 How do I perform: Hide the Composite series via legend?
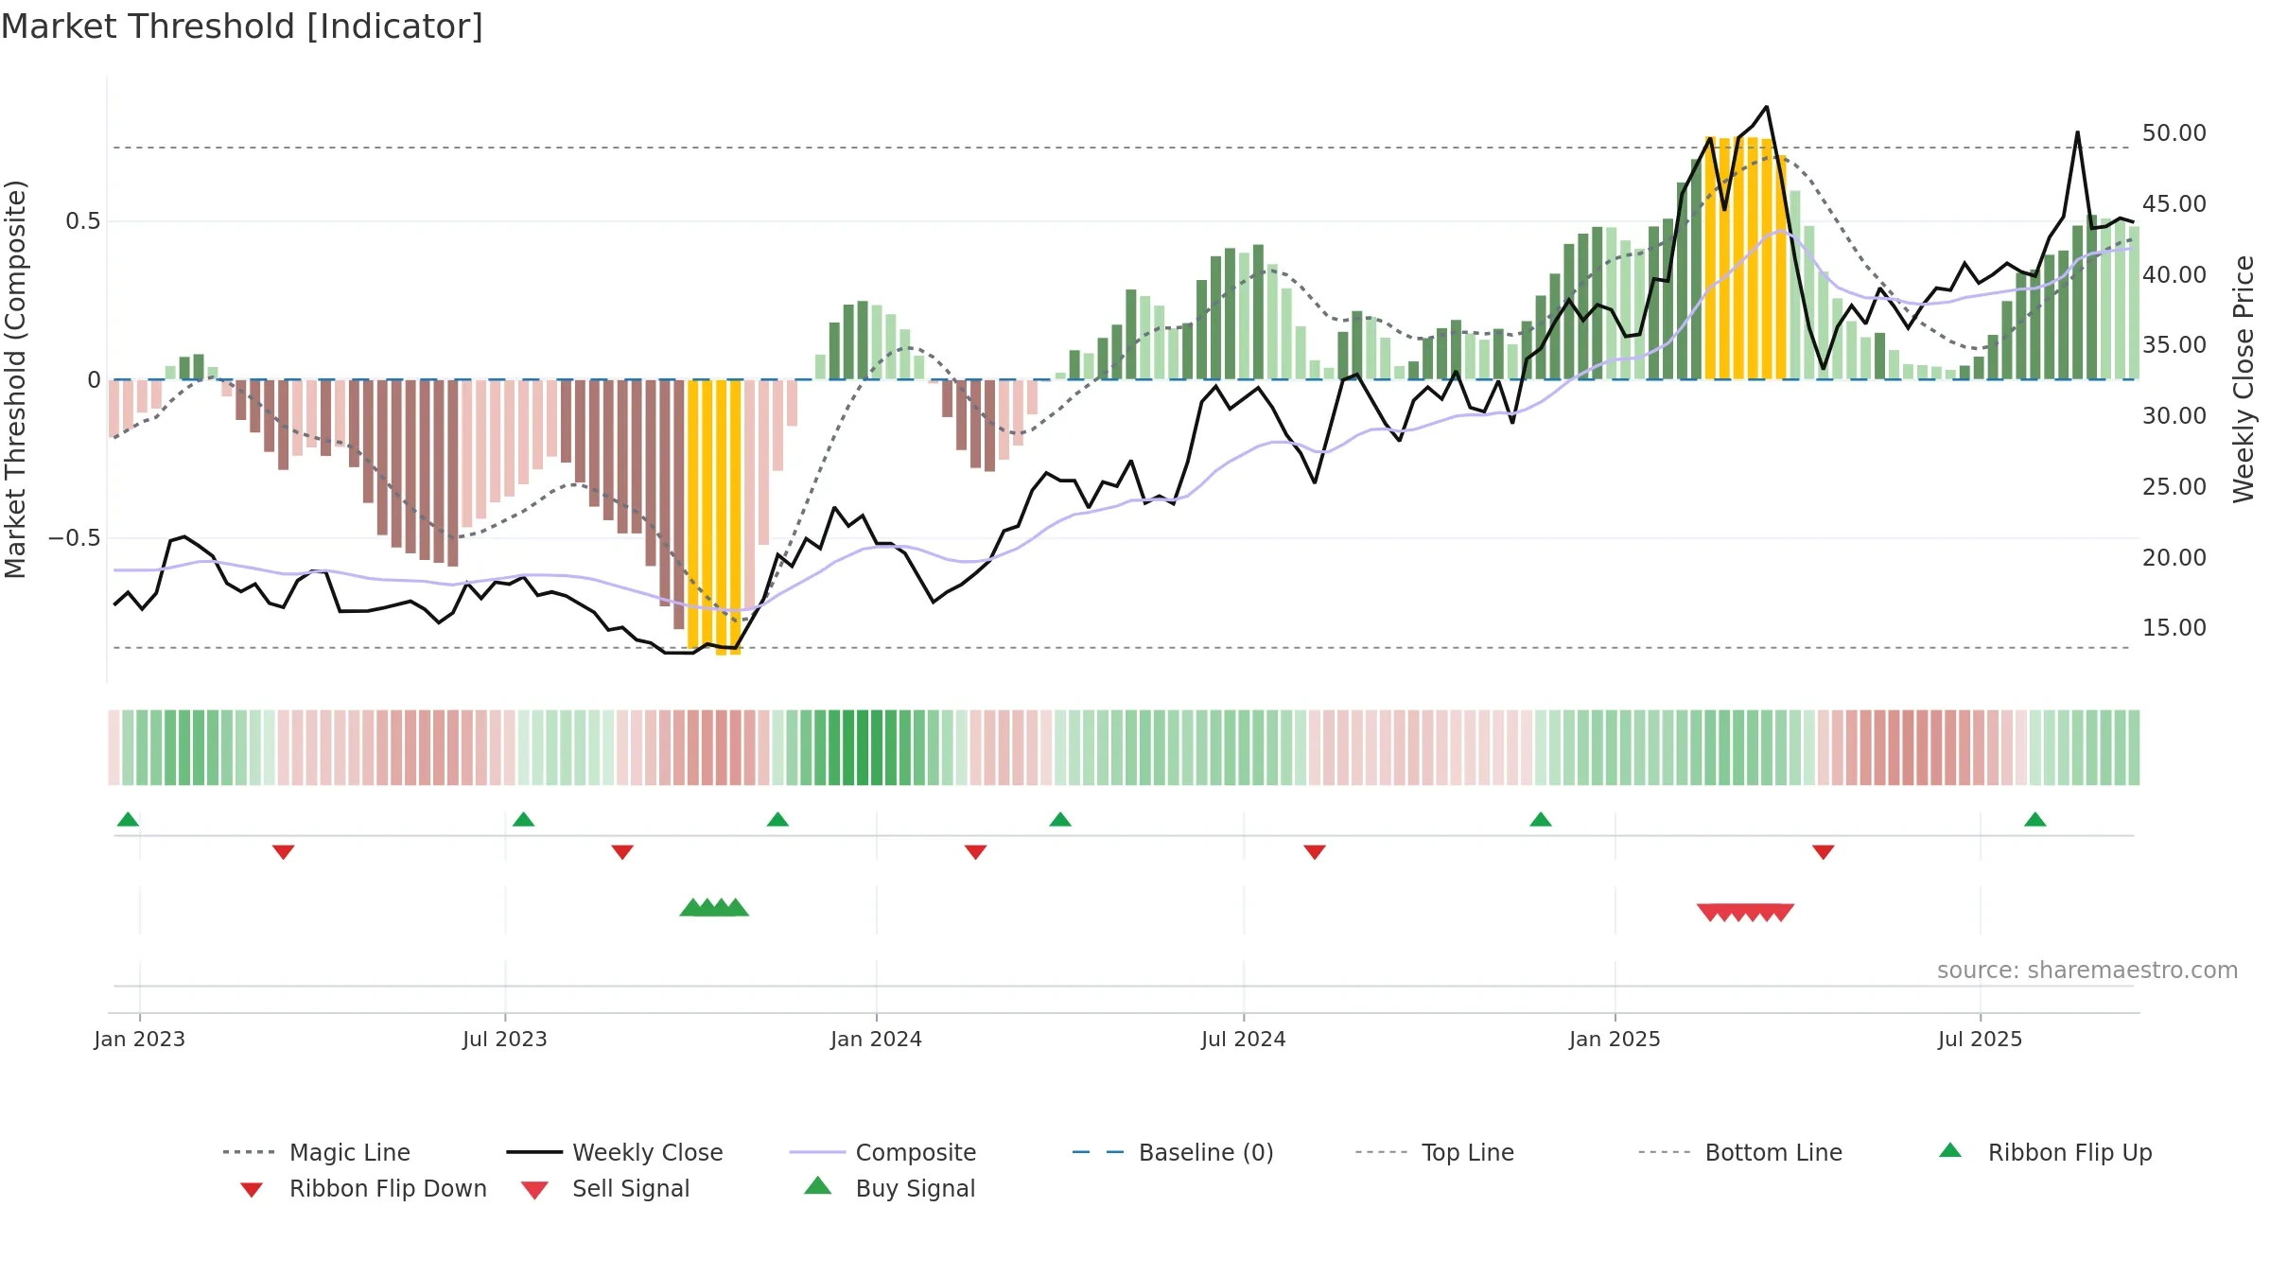pos(882,1152)
